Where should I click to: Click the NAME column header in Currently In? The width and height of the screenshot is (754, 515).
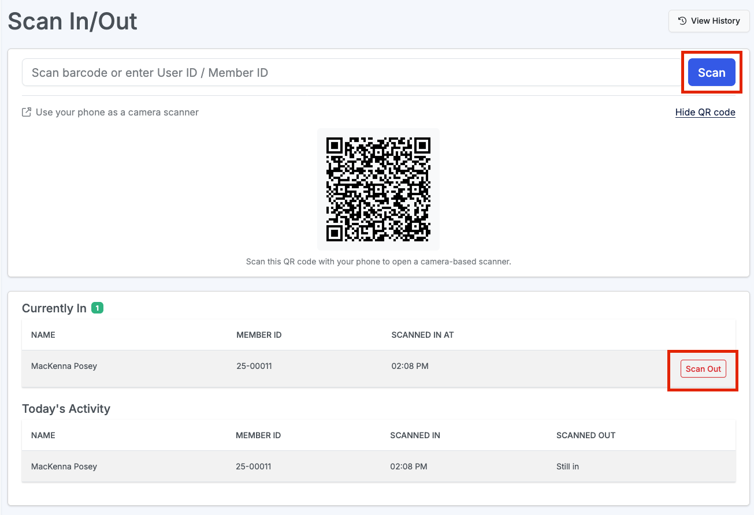tap(43, 335)
